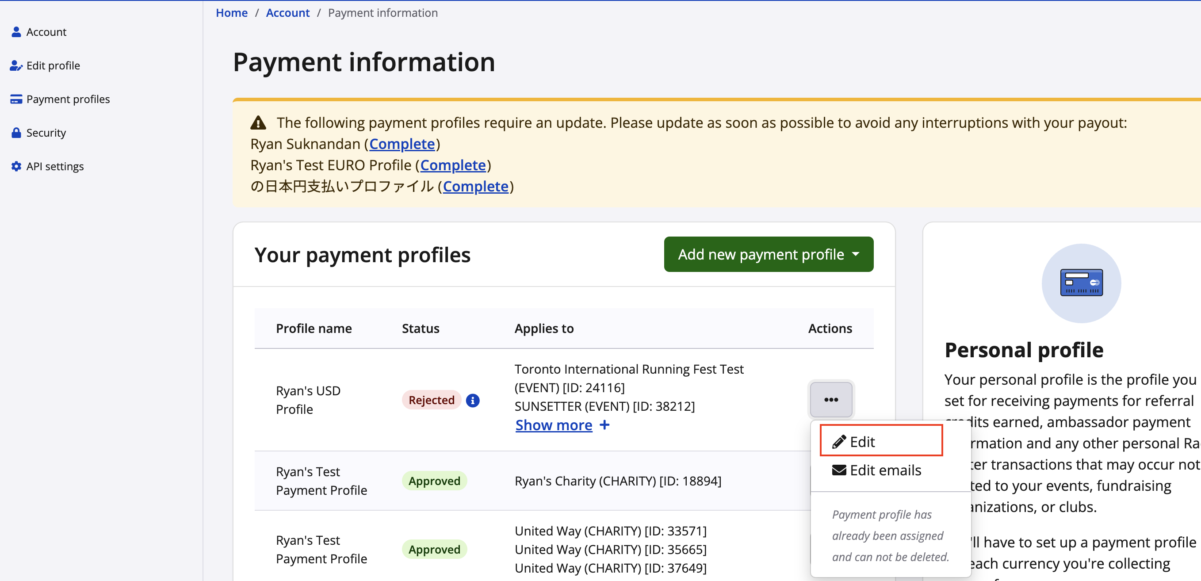Click Payment information breadcrumb text
The width and height of the screenshot is (1201, 581).
383,12
